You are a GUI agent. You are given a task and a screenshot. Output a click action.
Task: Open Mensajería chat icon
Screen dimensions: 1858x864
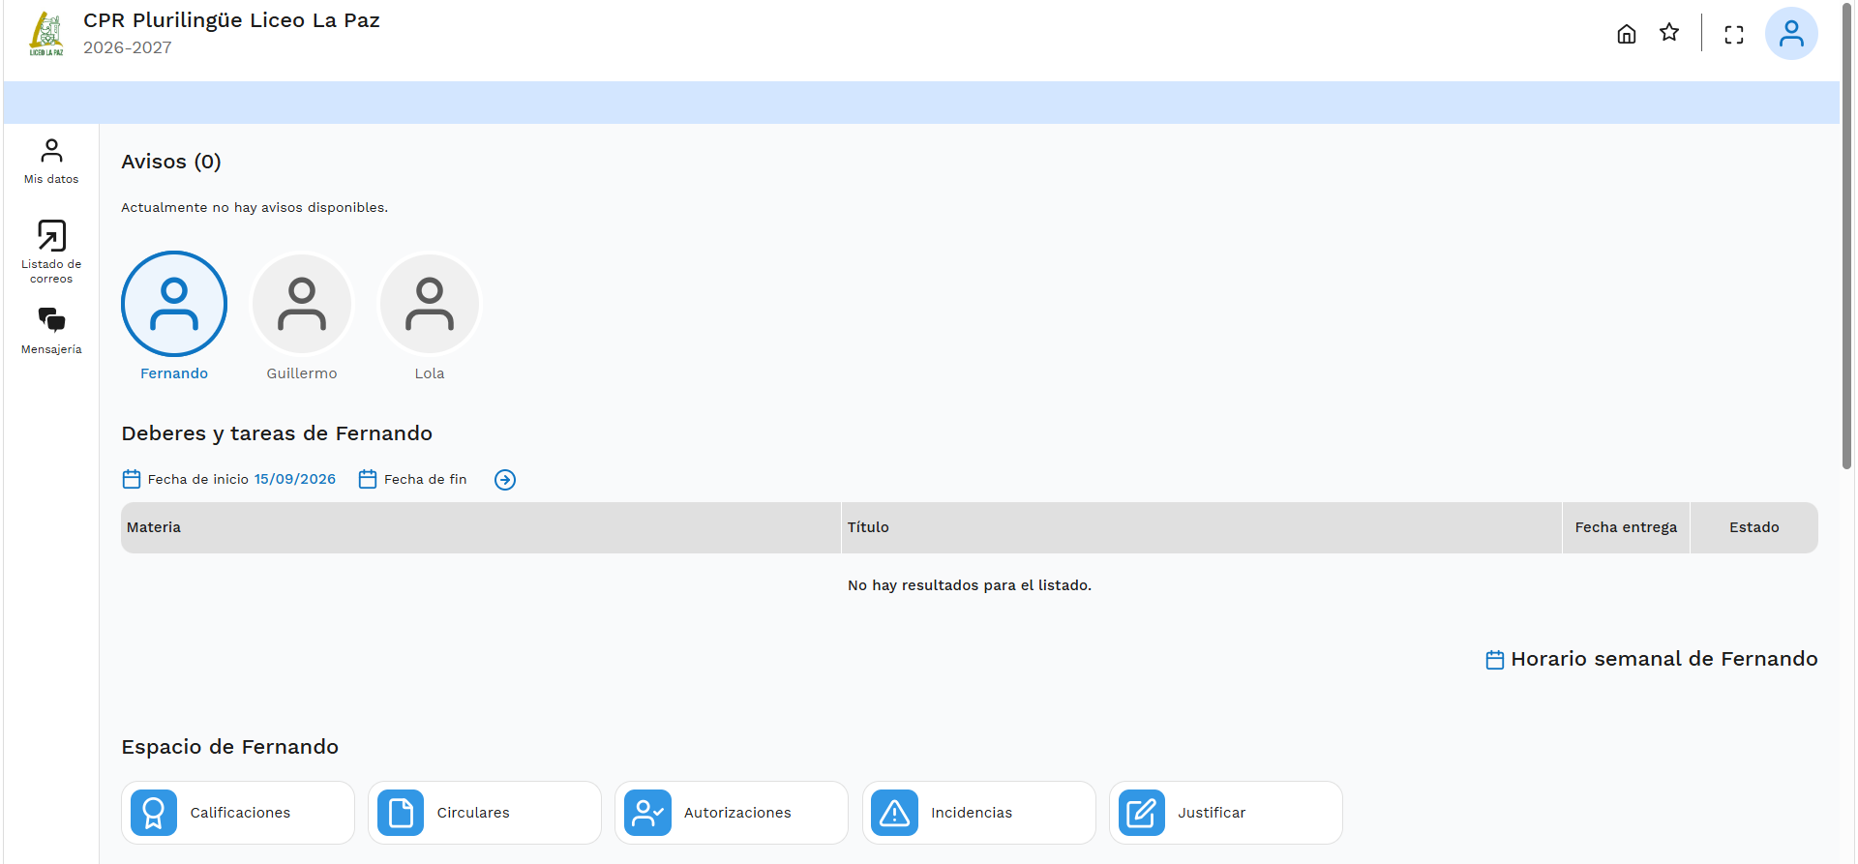tap(51, 331)
